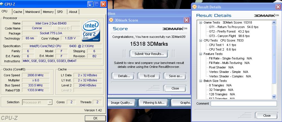Click scroll up arrow in Result Details
The width and height of the screenshot is (282, 122).
[x=274, y=22]
